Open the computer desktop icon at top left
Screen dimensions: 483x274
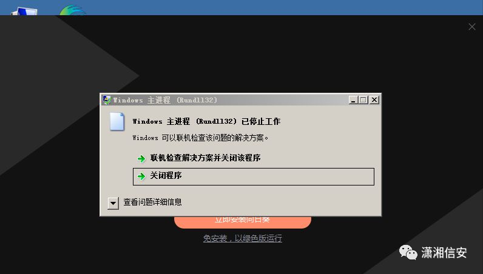coord(24,12)
